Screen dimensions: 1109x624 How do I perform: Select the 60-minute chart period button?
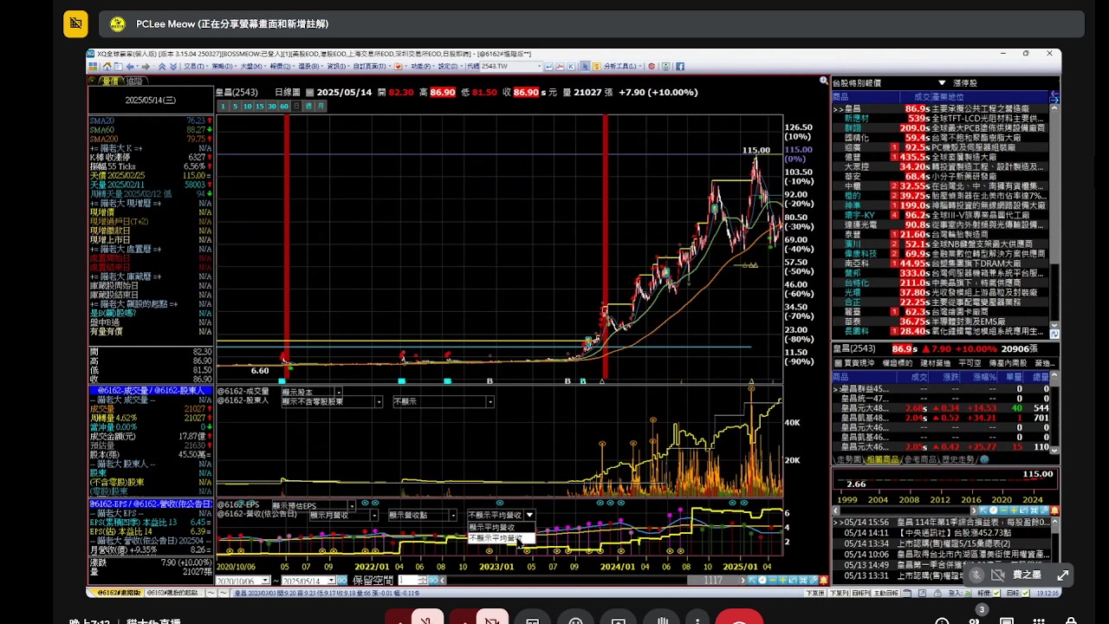[x=283, y=106]
